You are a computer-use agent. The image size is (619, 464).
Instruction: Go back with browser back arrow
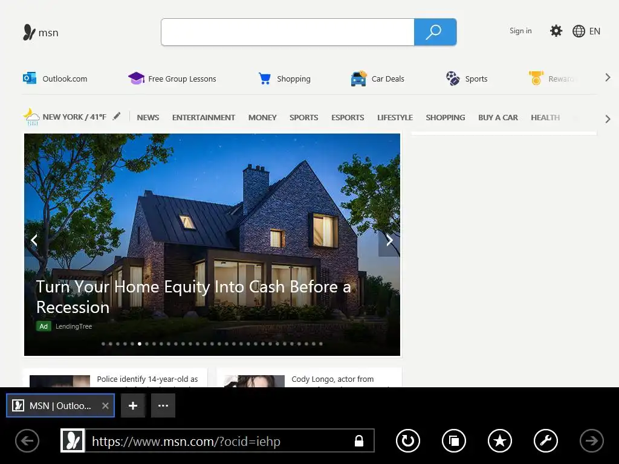(x=27, y=440)
